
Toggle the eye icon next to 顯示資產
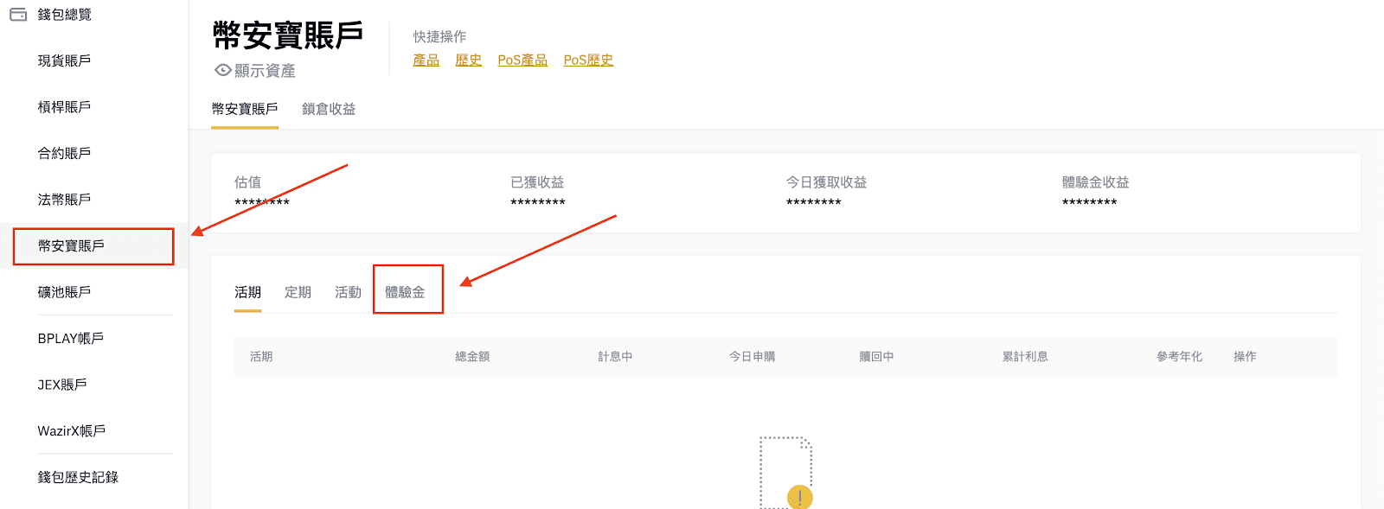coord(223,70)
